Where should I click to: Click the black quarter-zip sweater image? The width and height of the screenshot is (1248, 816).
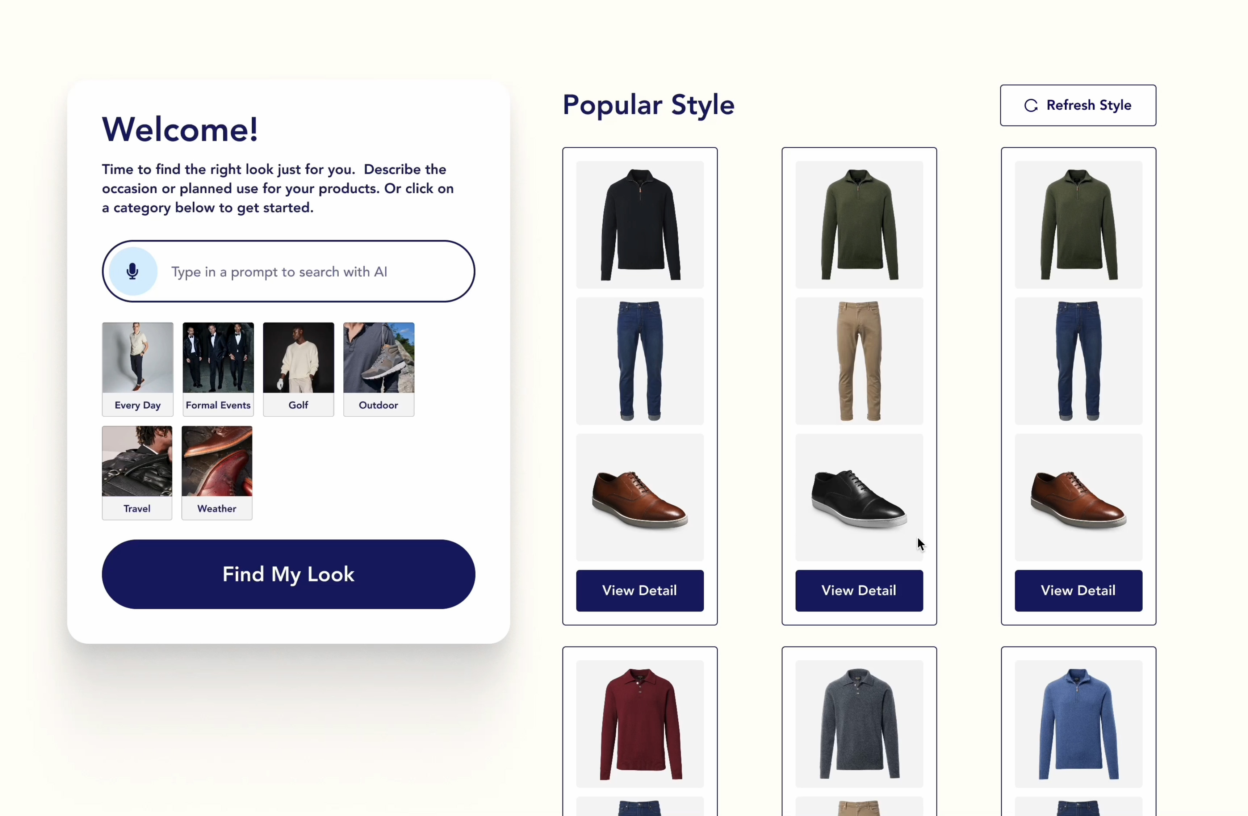tap(639, 224)
